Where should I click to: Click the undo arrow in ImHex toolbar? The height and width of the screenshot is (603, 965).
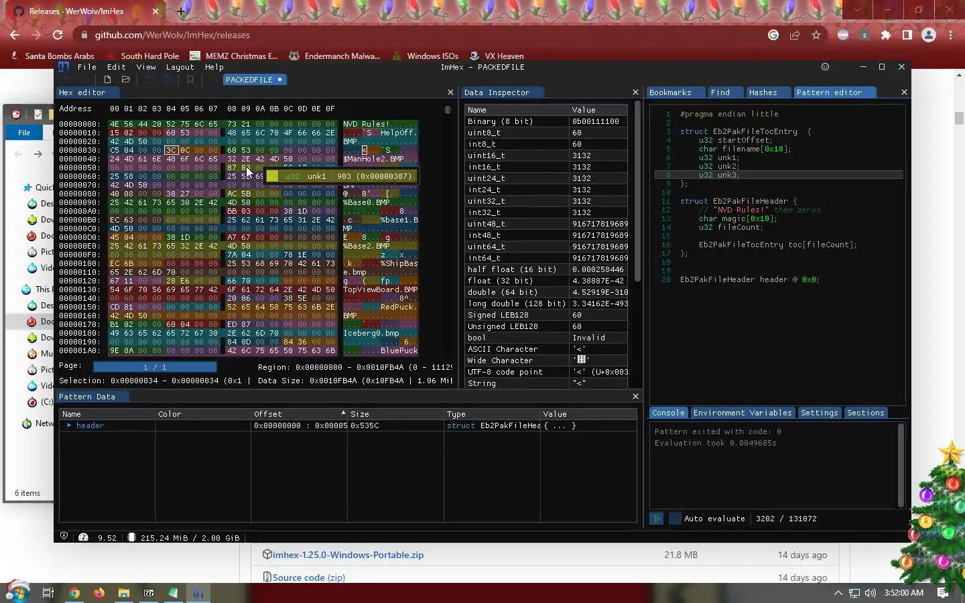click(x=66, y=80)
